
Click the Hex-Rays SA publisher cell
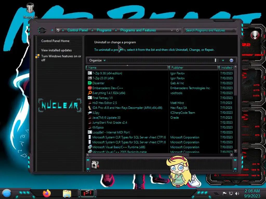coord(178,108)
